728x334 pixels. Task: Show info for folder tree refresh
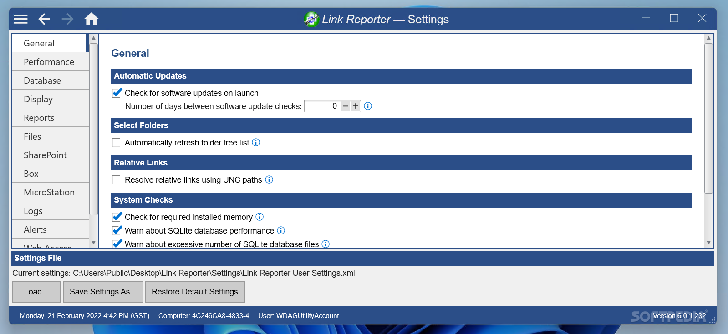tap(256, 142)
